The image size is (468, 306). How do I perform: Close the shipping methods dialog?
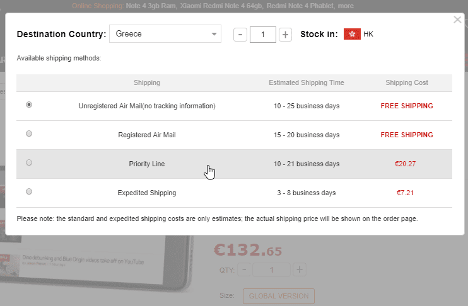point(457,20)
